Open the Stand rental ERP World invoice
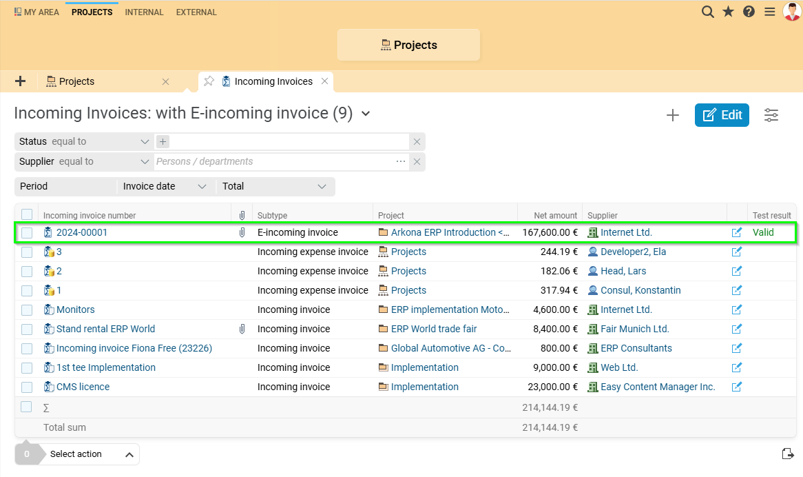803x477 pixels. (105, 329)
